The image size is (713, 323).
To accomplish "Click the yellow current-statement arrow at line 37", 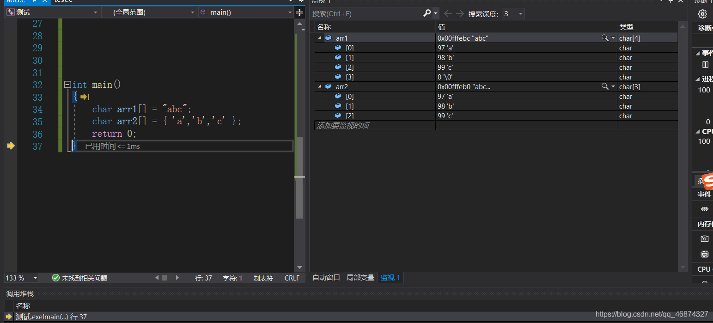I will tap(11, 146).
